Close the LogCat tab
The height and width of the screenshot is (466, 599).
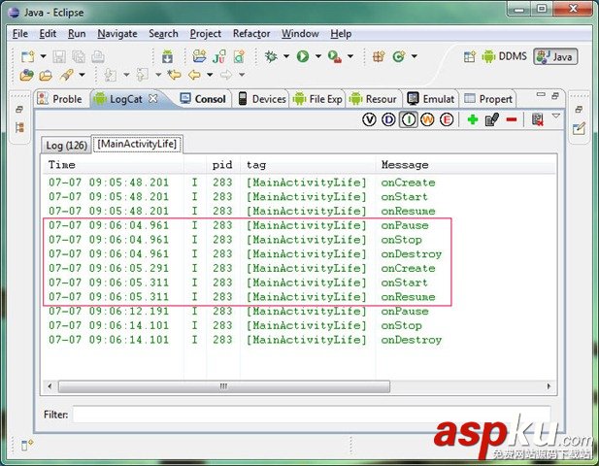point(152,99)
